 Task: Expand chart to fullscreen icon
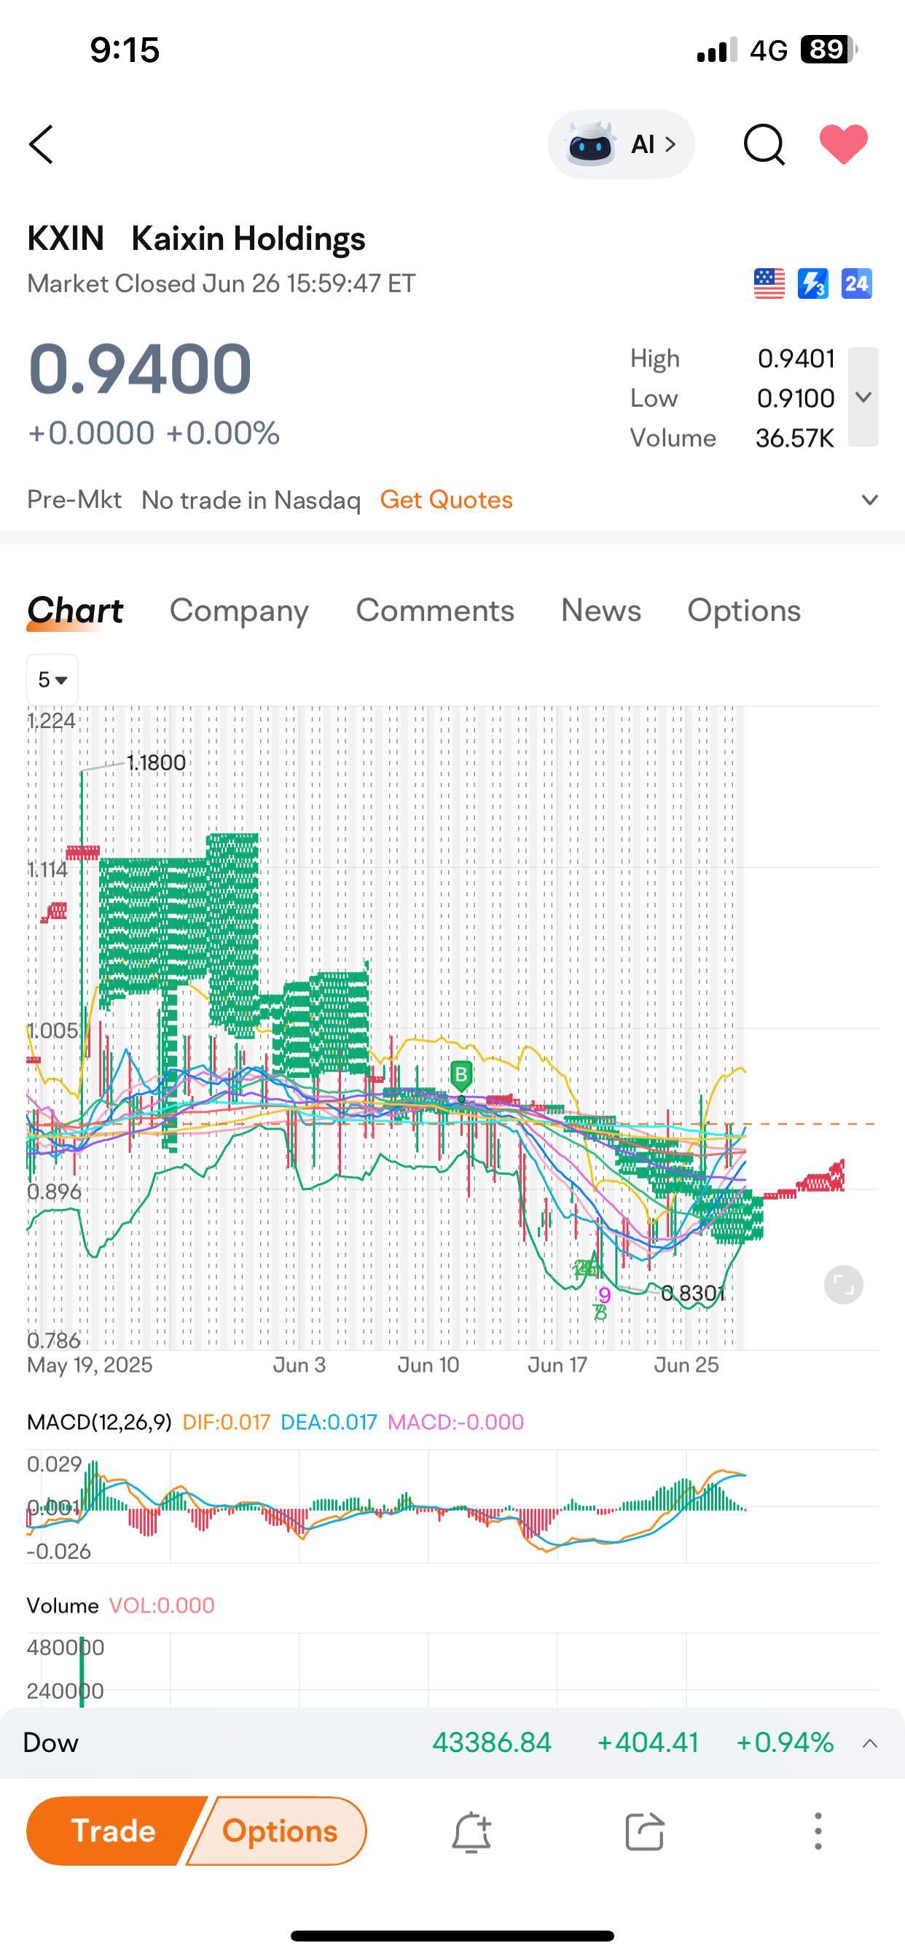click(843, 1285)
